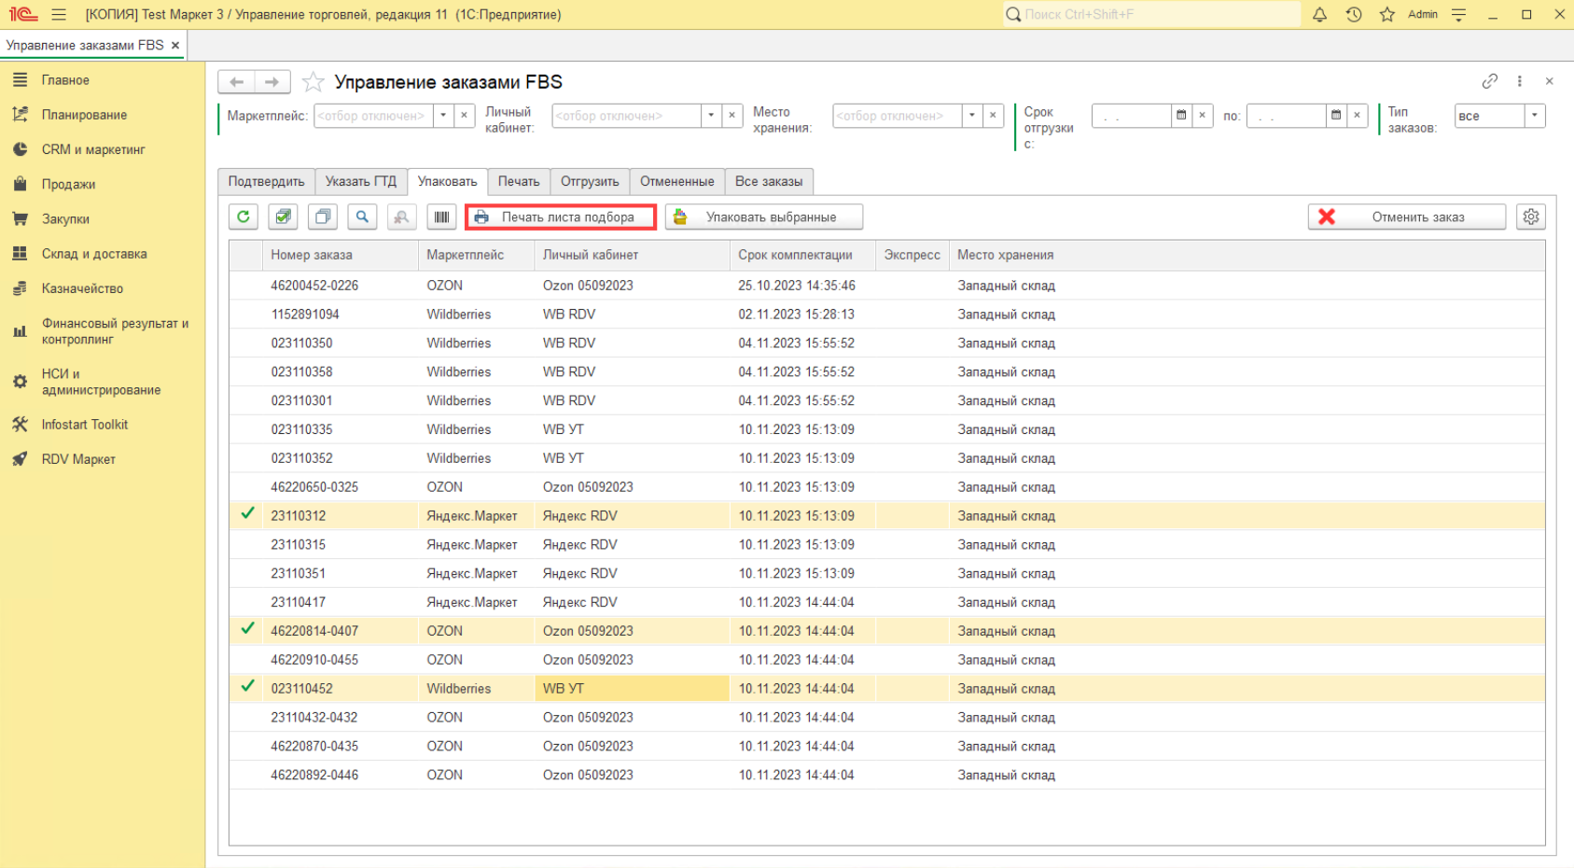This screenshot has height=868, width=1574.
Task: Expand the Место хранения filter dropdown
Action: (972, 116)
